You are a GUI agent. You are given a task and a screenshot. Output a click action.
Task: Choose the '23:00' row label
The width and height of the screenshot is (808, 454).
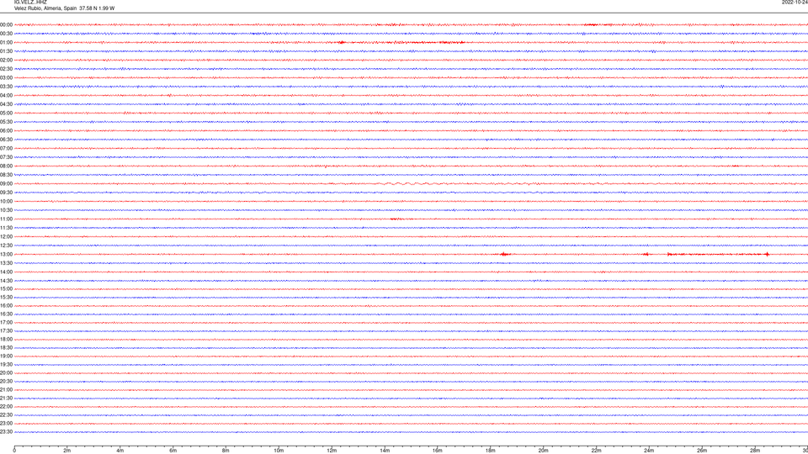(6, 424)
